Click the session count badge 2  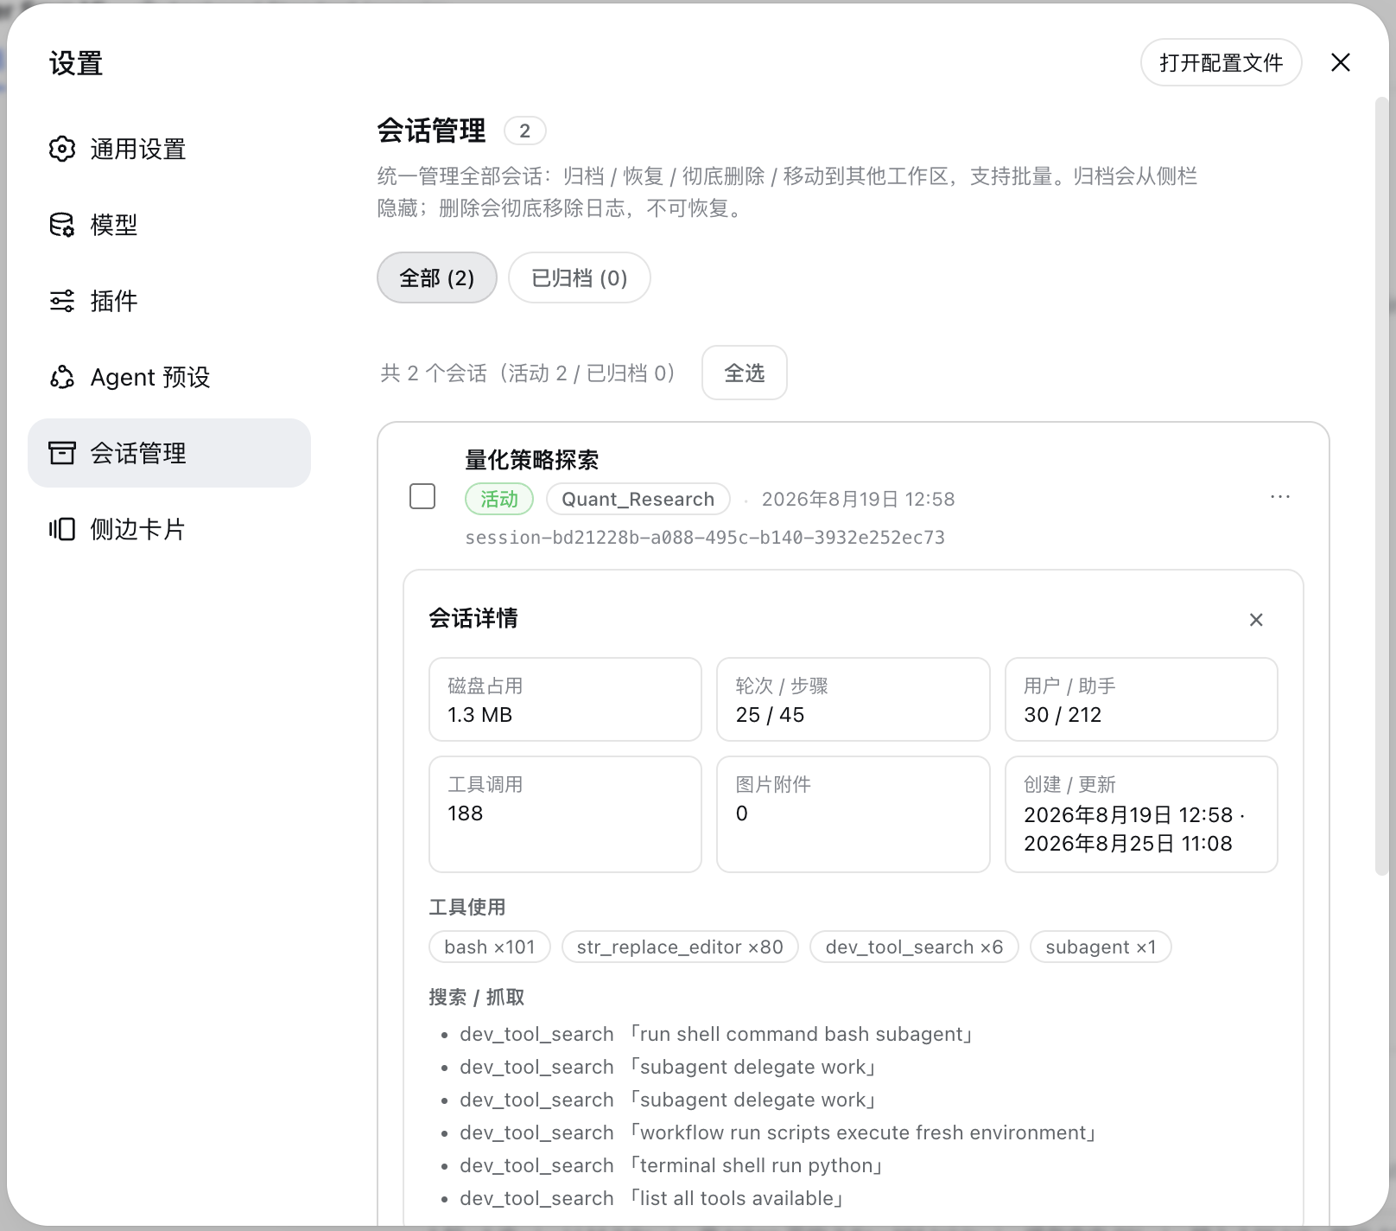tap(524, 131)
